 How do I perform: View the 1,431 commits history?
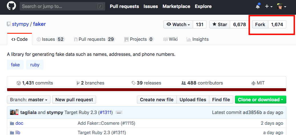pos(35,83)
